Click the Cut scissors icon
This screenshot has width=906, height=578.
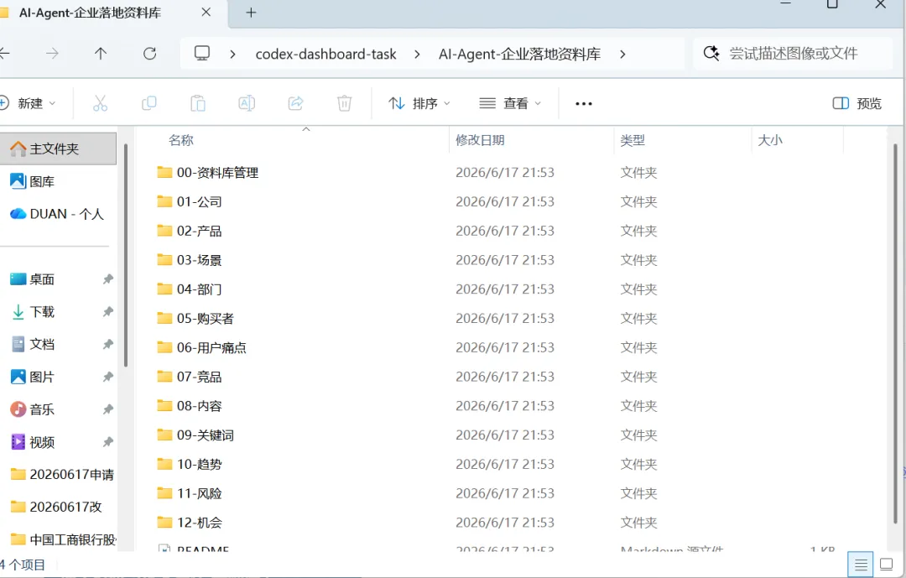coord(100,103)
